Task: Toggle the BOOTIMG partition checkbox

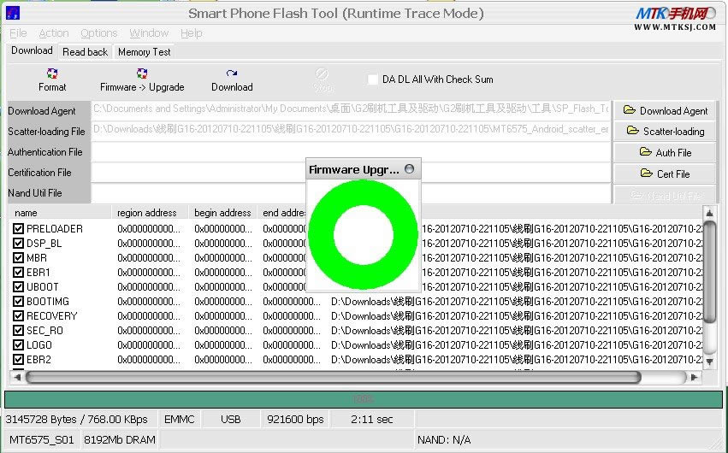Action: [x=19, y=302]
